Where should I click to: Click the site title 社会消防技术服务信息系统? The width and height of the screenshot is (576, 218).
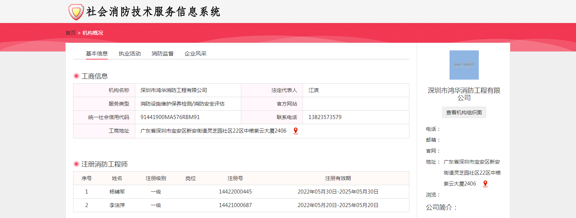(x=153, y=12)
